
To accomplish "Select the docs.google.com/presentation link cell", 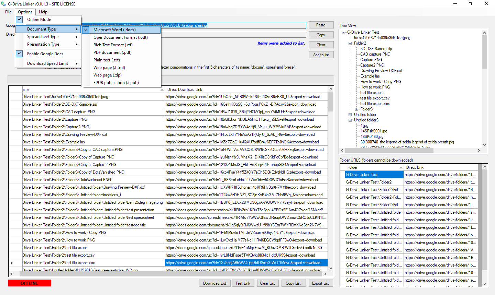I will pyautogui.click(x=246, y=210).
